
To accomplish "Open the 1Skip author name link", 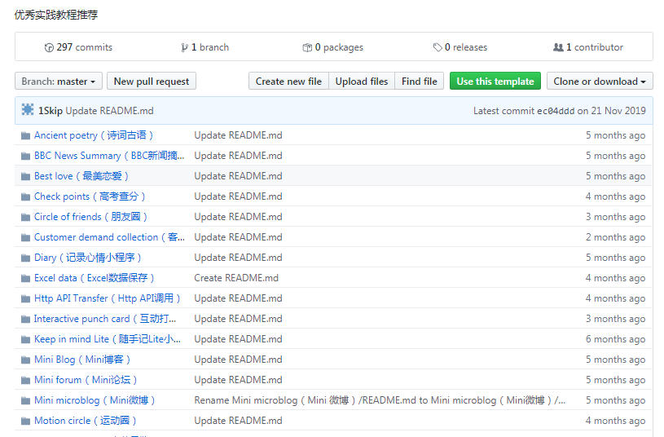I will pos(50,111).
